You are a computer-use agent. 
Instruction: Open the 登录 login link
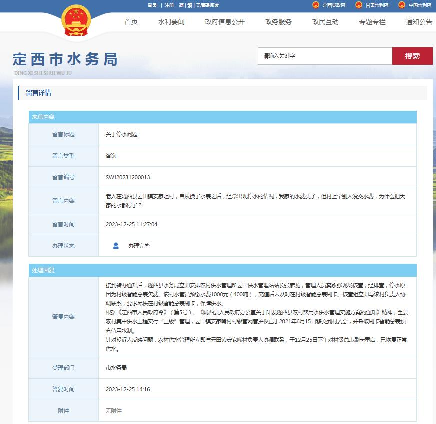pos(152,5)
